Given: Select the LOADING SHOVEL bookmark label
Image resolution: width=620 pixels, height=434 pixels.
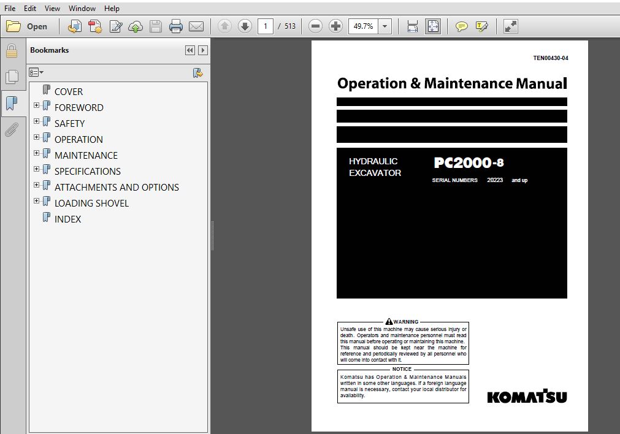Looking at the screenshot, I should coord(92,204).
